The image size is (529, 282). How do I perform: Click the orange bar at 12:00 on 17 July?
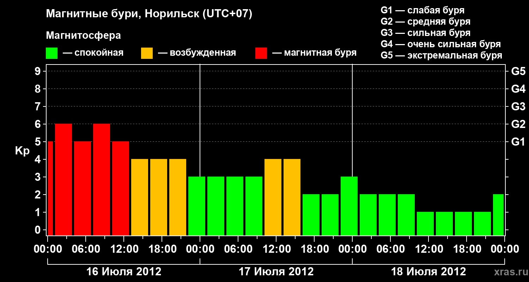(273, 197)
